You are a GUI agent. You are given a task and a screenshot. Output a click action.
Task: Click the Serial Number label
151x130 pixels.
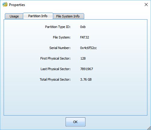[x=60, y=48]
